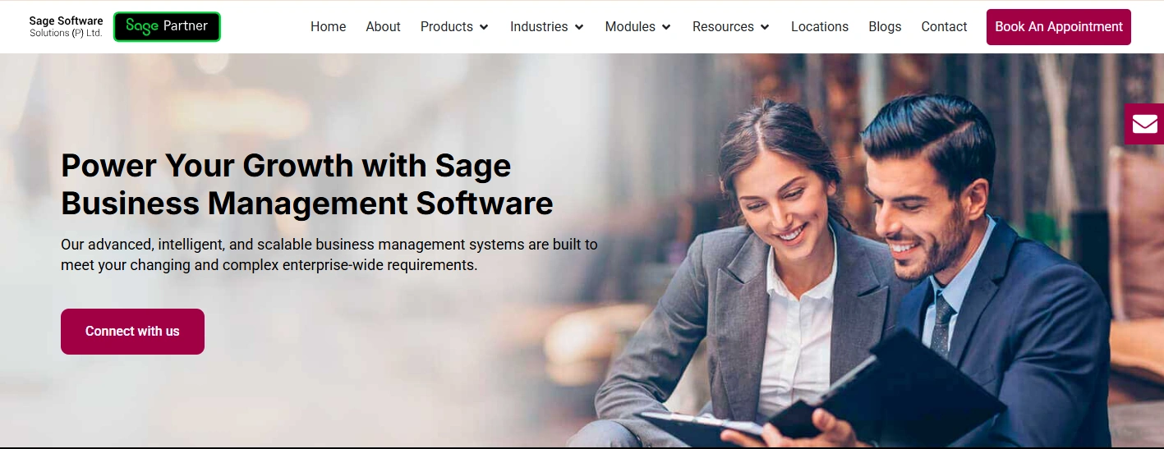The height and width of the screenshot is (449, 1164).
Task: Open the floating envelope contact icon
Action: [x=1144, y=124]
